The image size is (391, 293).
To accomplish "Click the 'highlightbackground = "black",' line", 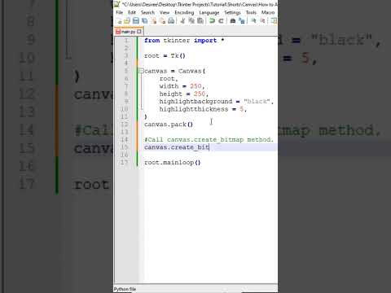I will point(217,101).
